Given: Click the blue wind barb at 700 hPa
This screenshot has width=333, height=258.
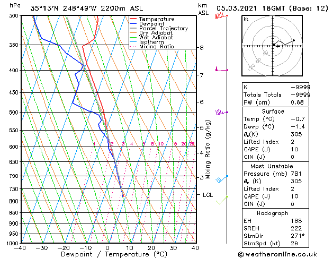Looking at the screenshot, I should tap(222, 179).
